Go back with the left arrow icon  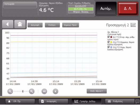8,24
